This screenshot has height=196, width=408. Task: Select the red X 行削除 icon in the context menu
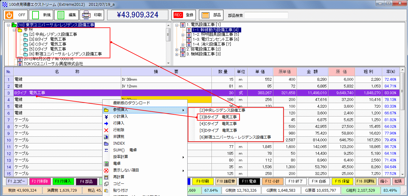pos(106,130)
